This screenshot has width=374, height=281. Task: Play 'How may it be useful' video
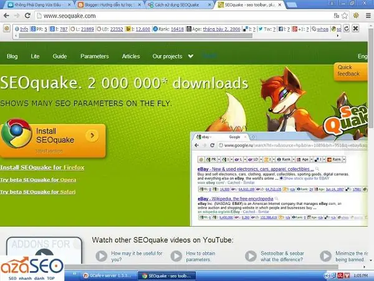coord(102,256)
